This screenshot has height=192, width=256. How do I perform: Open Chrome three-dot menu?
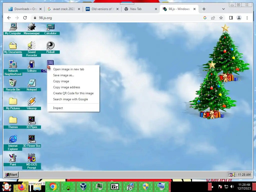(x=247, y=18)
